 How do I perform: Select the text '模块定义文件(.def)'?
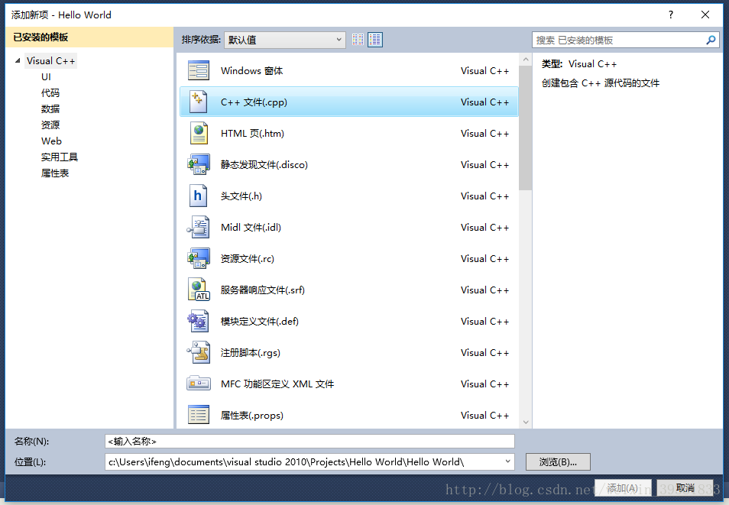point(259,322)
